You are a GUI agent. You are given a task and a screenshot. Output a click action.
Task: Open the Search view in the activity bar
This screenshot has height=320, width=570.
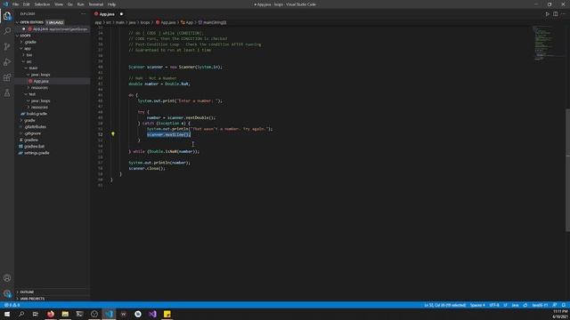click(7, 31)
